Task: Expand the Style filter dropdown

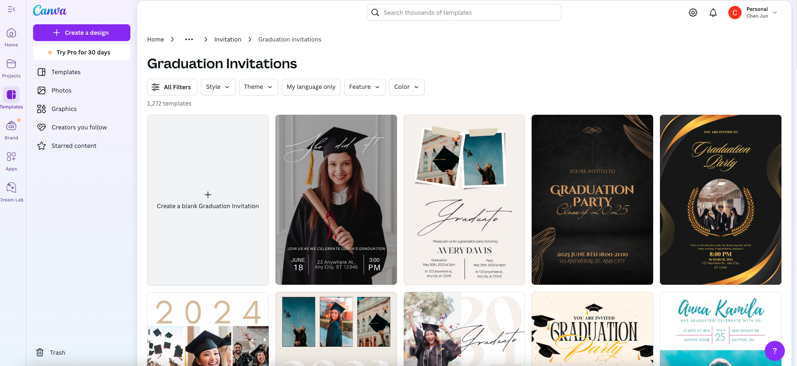Action: 218,87
